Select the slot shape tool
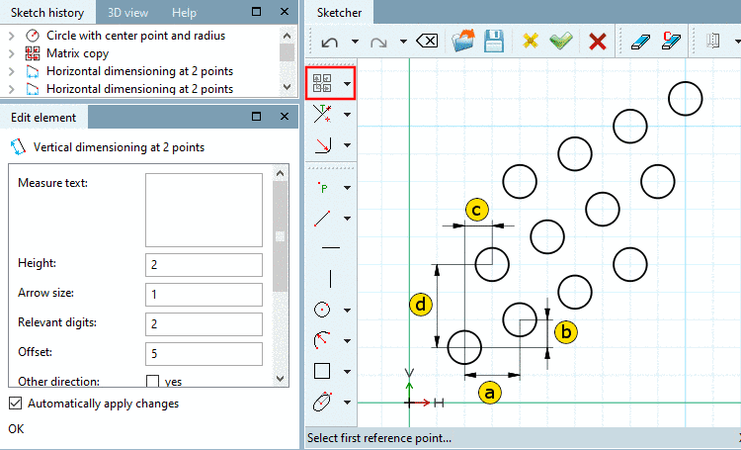This screenshot has width=741, height=450. (322, 402)
